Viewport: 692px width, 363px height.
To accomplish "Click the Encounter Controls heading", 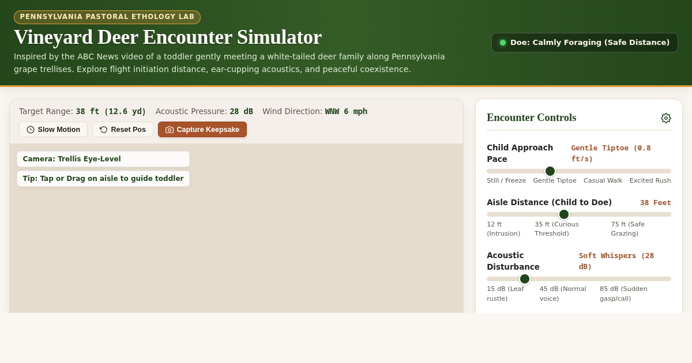I will click(x=531, y=118).
